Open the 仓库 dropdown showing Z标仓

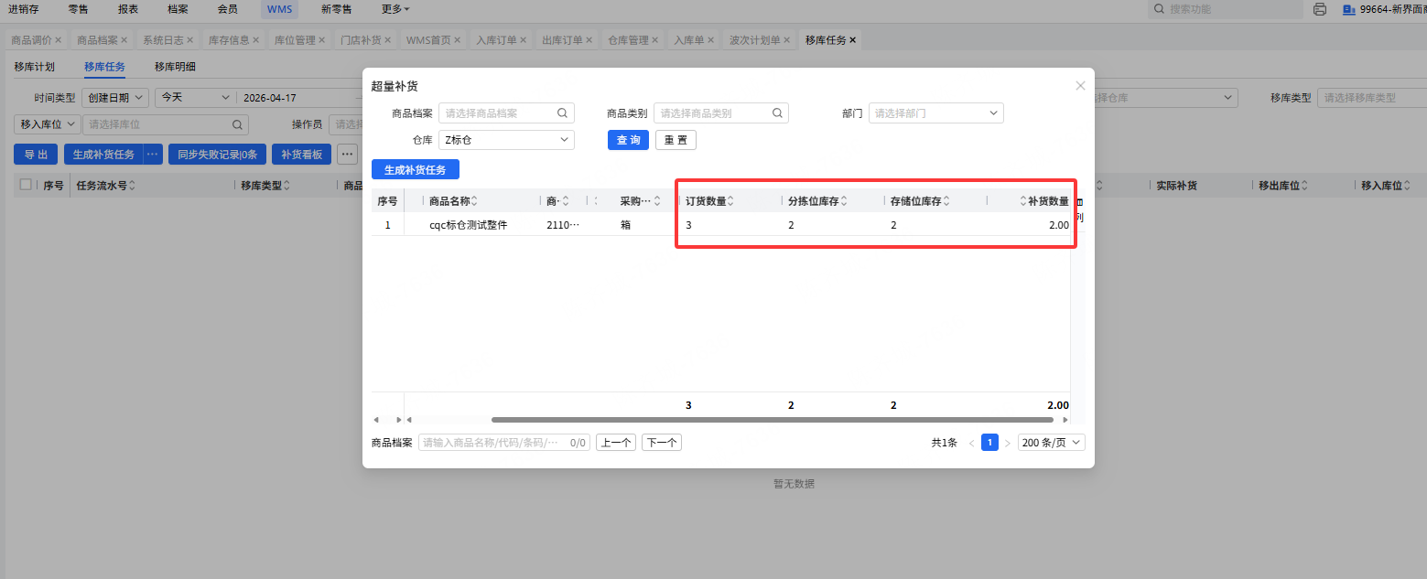[506, 140]
